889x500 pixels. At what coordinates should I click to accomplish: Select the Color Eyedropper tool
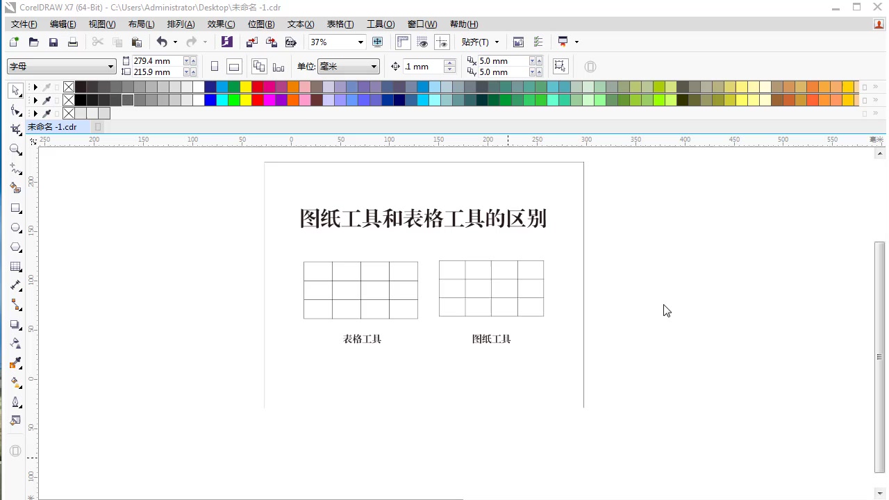(15, 363)
